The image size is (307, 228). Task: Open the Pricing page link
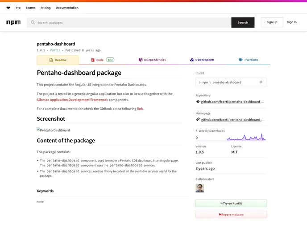(46, 8)
